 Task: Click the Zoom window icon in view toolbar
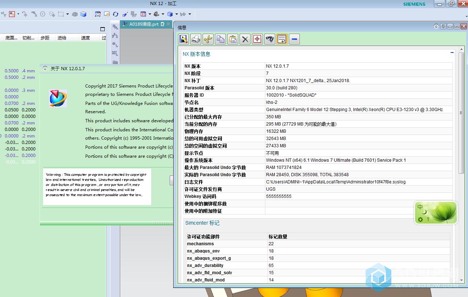[98, 14]
